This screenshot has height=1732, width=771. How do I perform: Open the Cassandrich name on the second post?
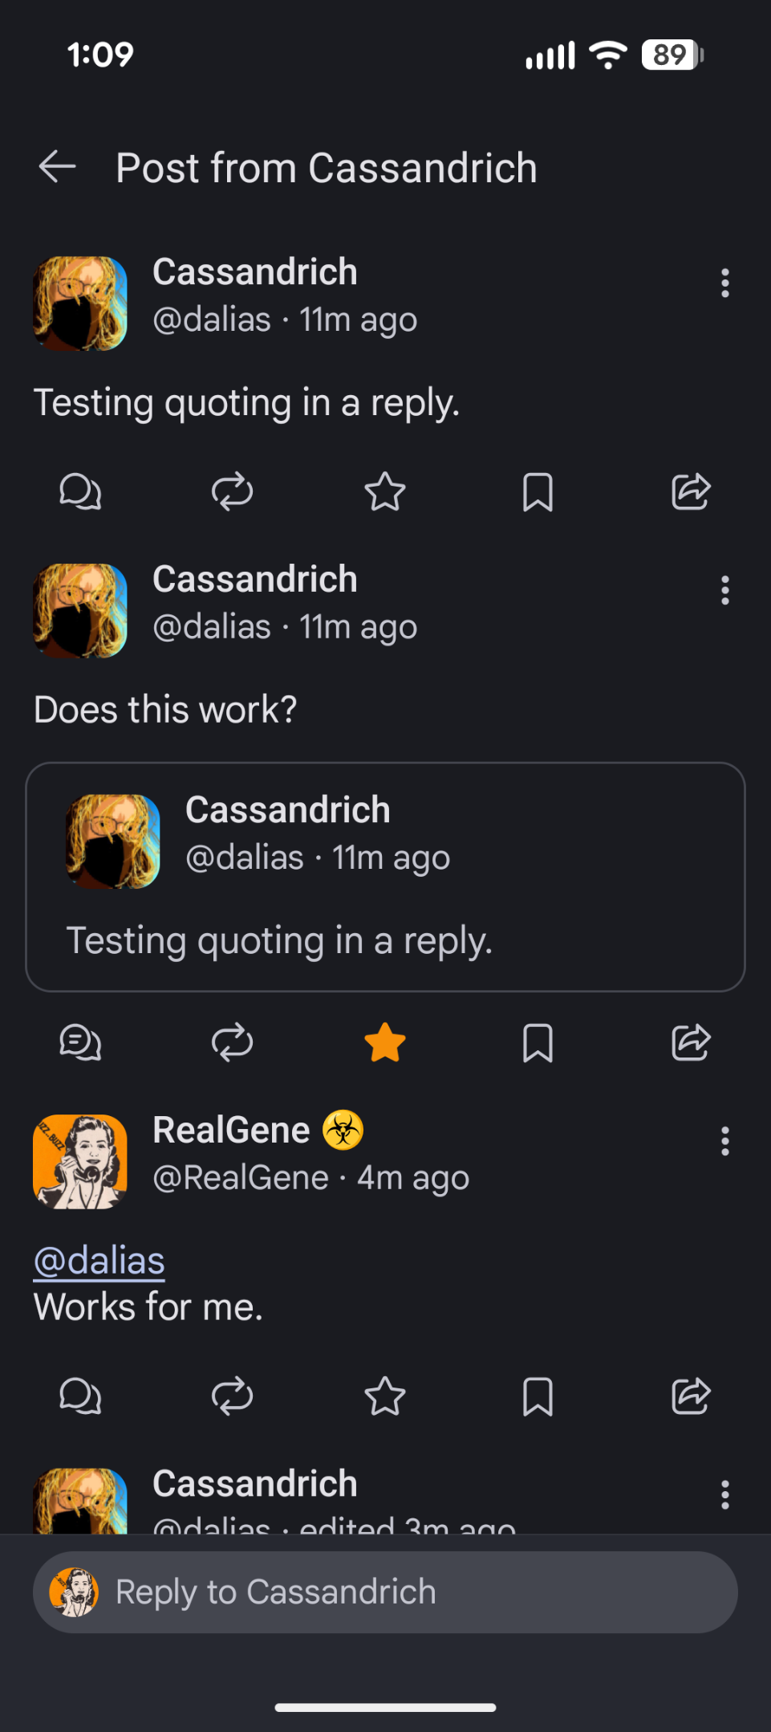(255, 579)
